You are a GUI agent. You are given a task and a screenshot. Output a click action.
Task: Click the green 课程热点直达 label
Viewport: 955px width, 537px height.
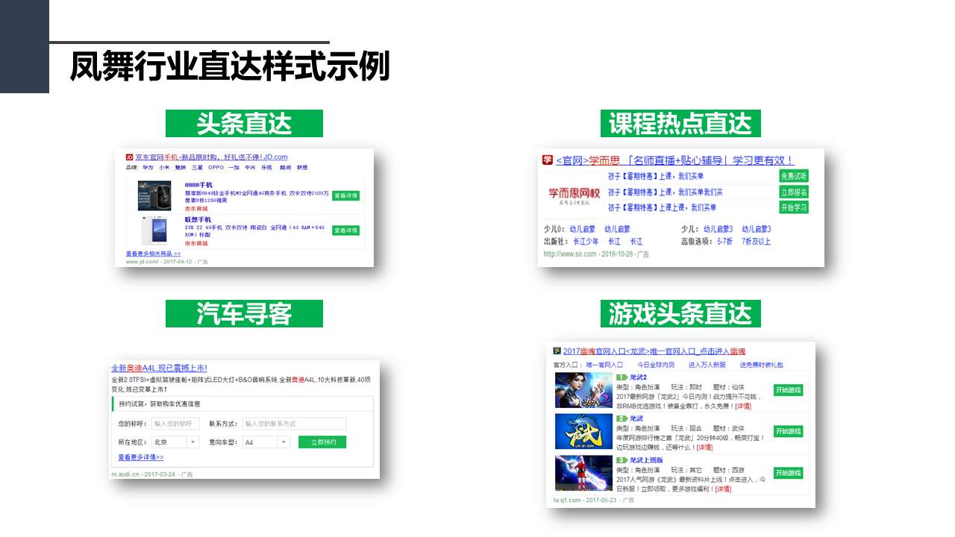pyautogui.click(x=680, y=123)
